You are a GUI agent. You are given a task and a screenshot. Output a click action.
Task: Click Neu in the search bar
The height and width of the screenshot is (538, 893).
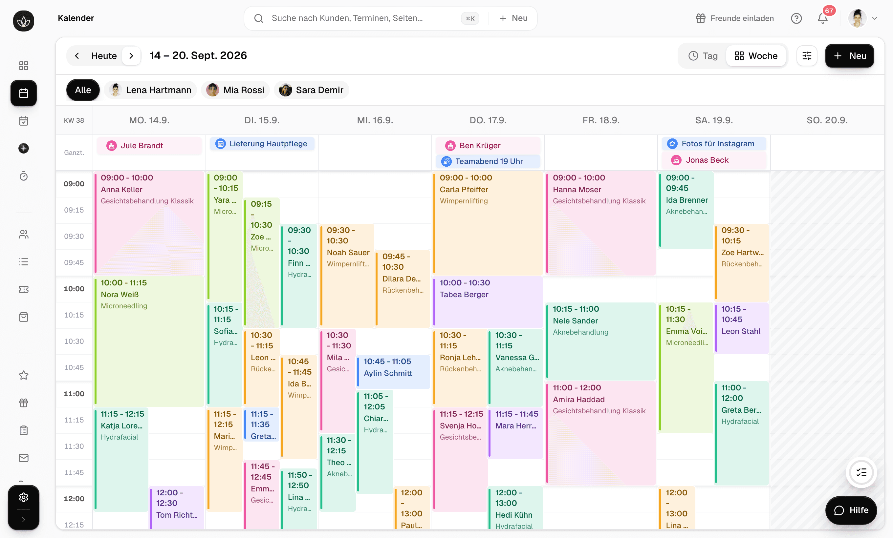[x=513, y=18]
